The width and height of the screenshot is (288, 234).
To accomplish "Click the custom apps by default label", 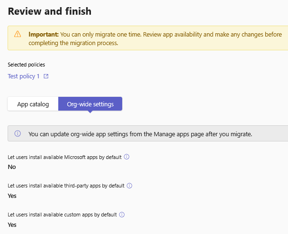I will coord(62,215).
